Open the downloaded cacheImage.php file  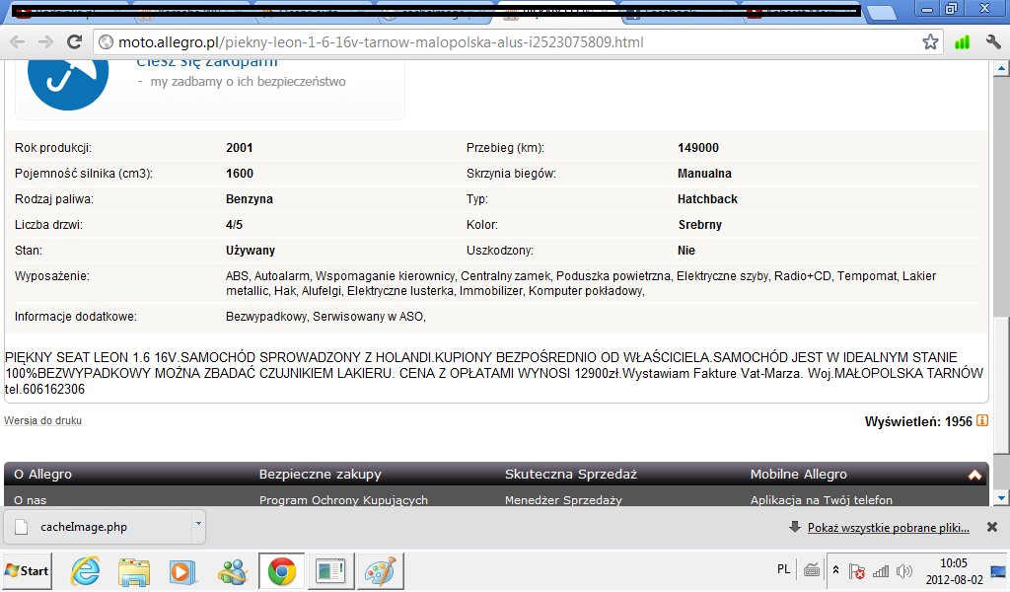tap(100, 527)
